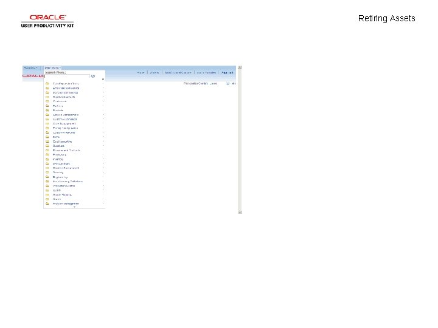
Task: Click Employee Self-Service folder icon
Action: click(47, 88)
